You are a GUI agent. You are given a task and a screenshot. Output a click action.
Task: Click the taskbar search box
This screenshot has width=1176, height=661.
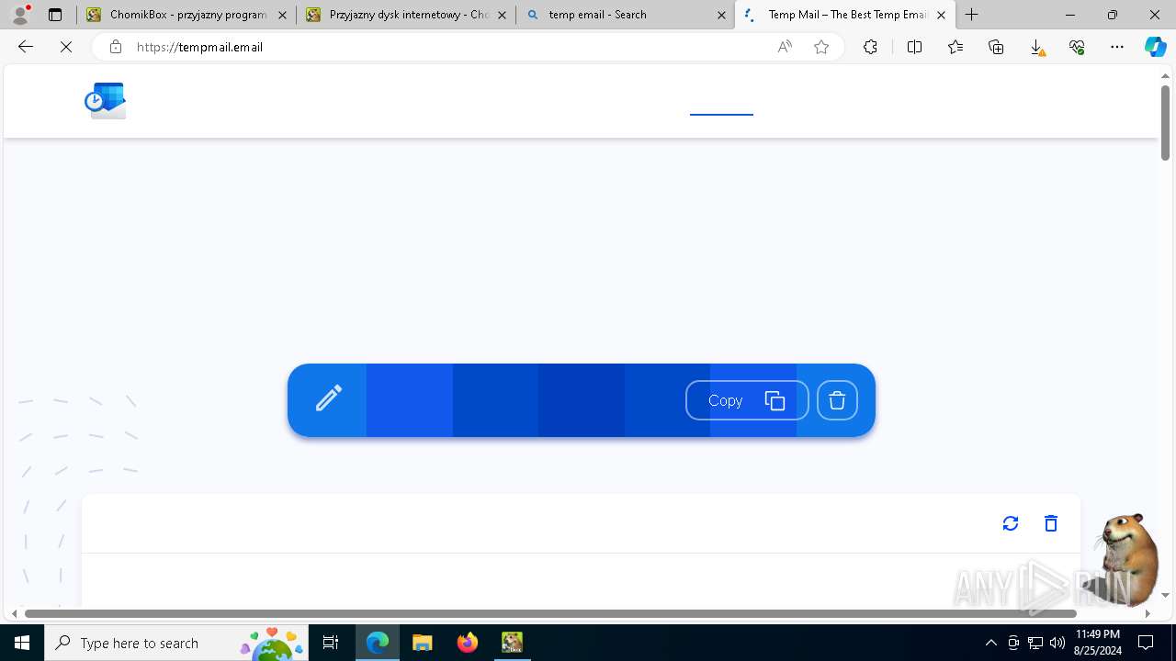[x=176, y=643]
